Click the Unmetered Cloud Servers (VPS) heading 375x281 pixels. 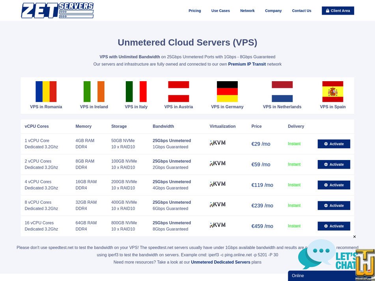(187, 42)
